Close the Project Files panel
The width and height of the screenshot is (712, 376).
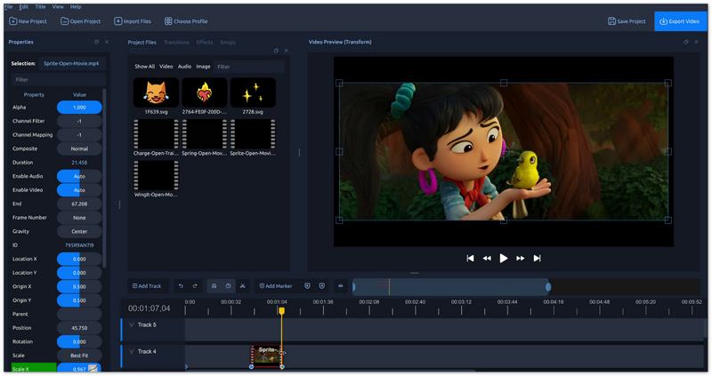pyautogui.click(x=286, y=51)
